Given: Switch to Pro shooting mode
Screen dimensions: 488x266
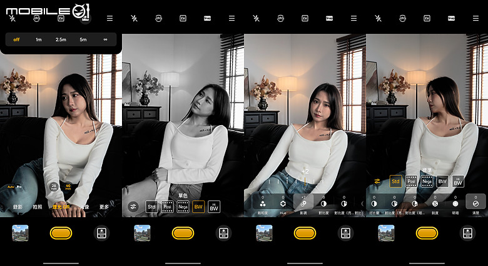Looking at the screenshot, I should (19, 187).
